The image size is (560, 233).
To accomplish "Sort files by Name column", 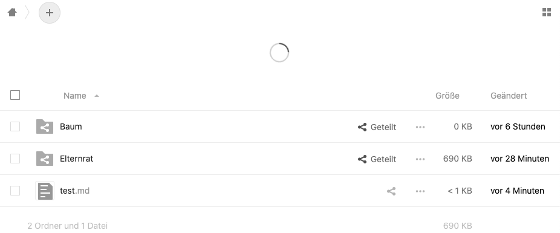I will pos(74,96).
